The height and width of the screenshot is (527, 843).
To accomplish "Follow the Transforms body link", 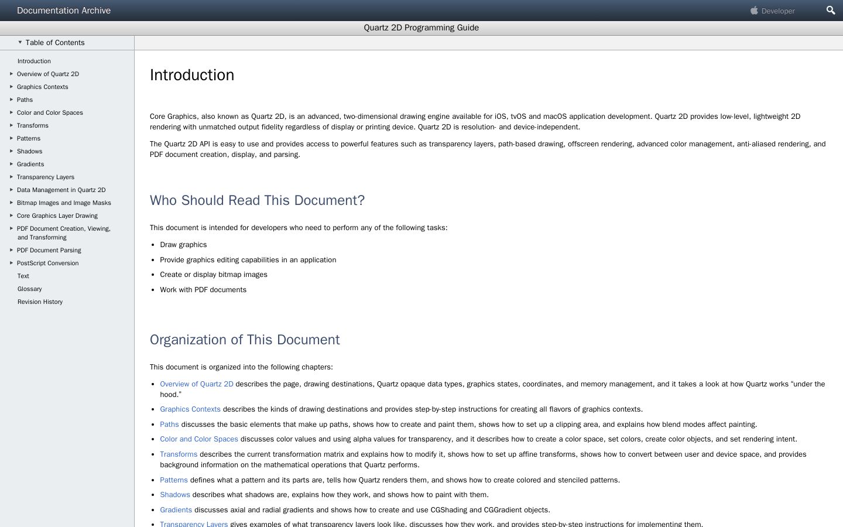I will (x=179, y=454).
